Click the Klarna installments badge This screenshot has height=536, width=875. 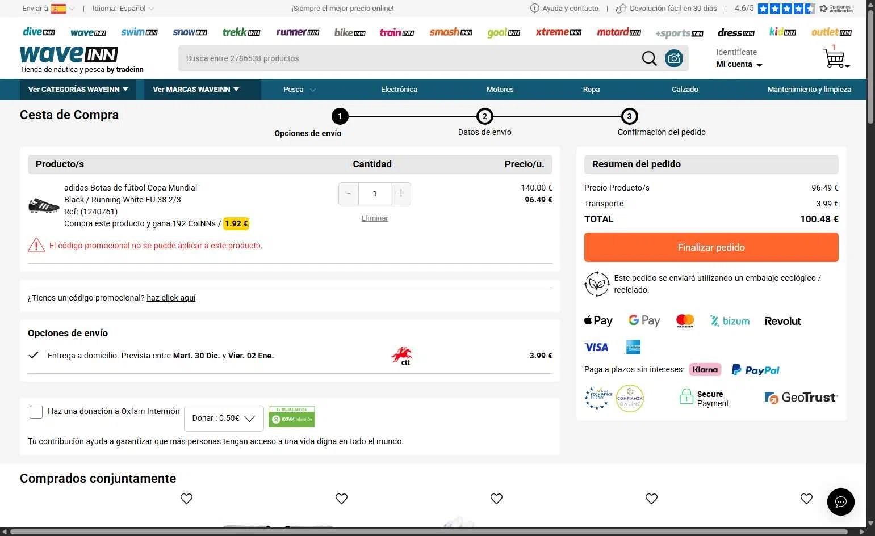[705, 370]
